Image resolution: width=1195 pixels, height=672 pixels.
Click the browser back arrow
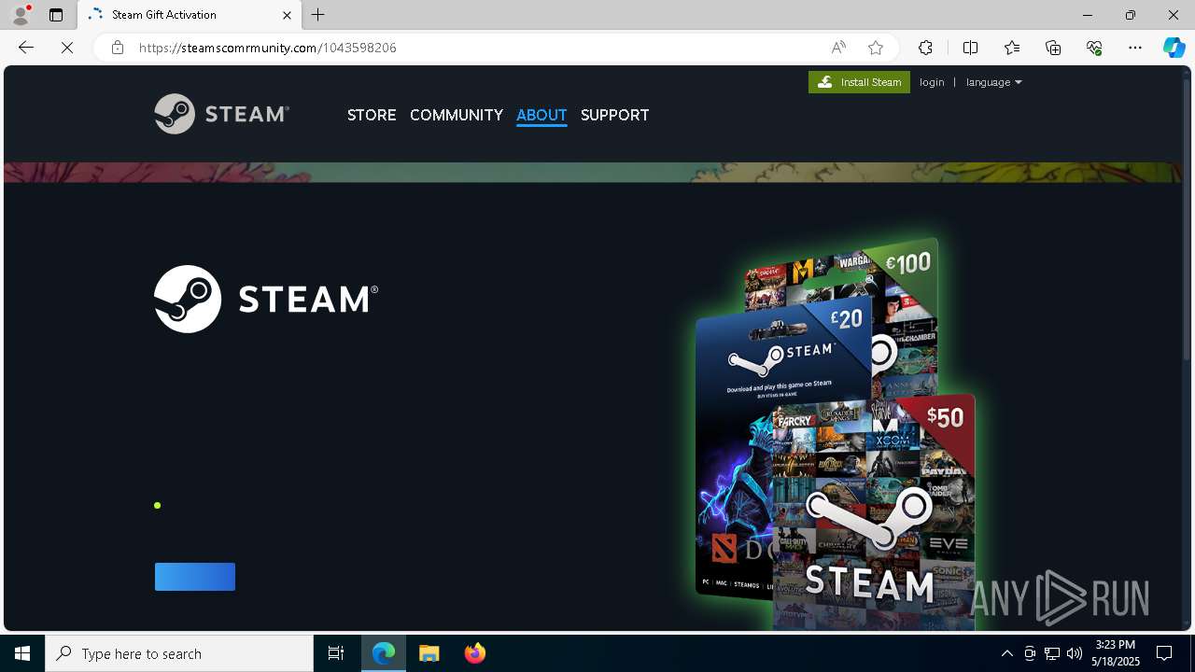(26, 48)
